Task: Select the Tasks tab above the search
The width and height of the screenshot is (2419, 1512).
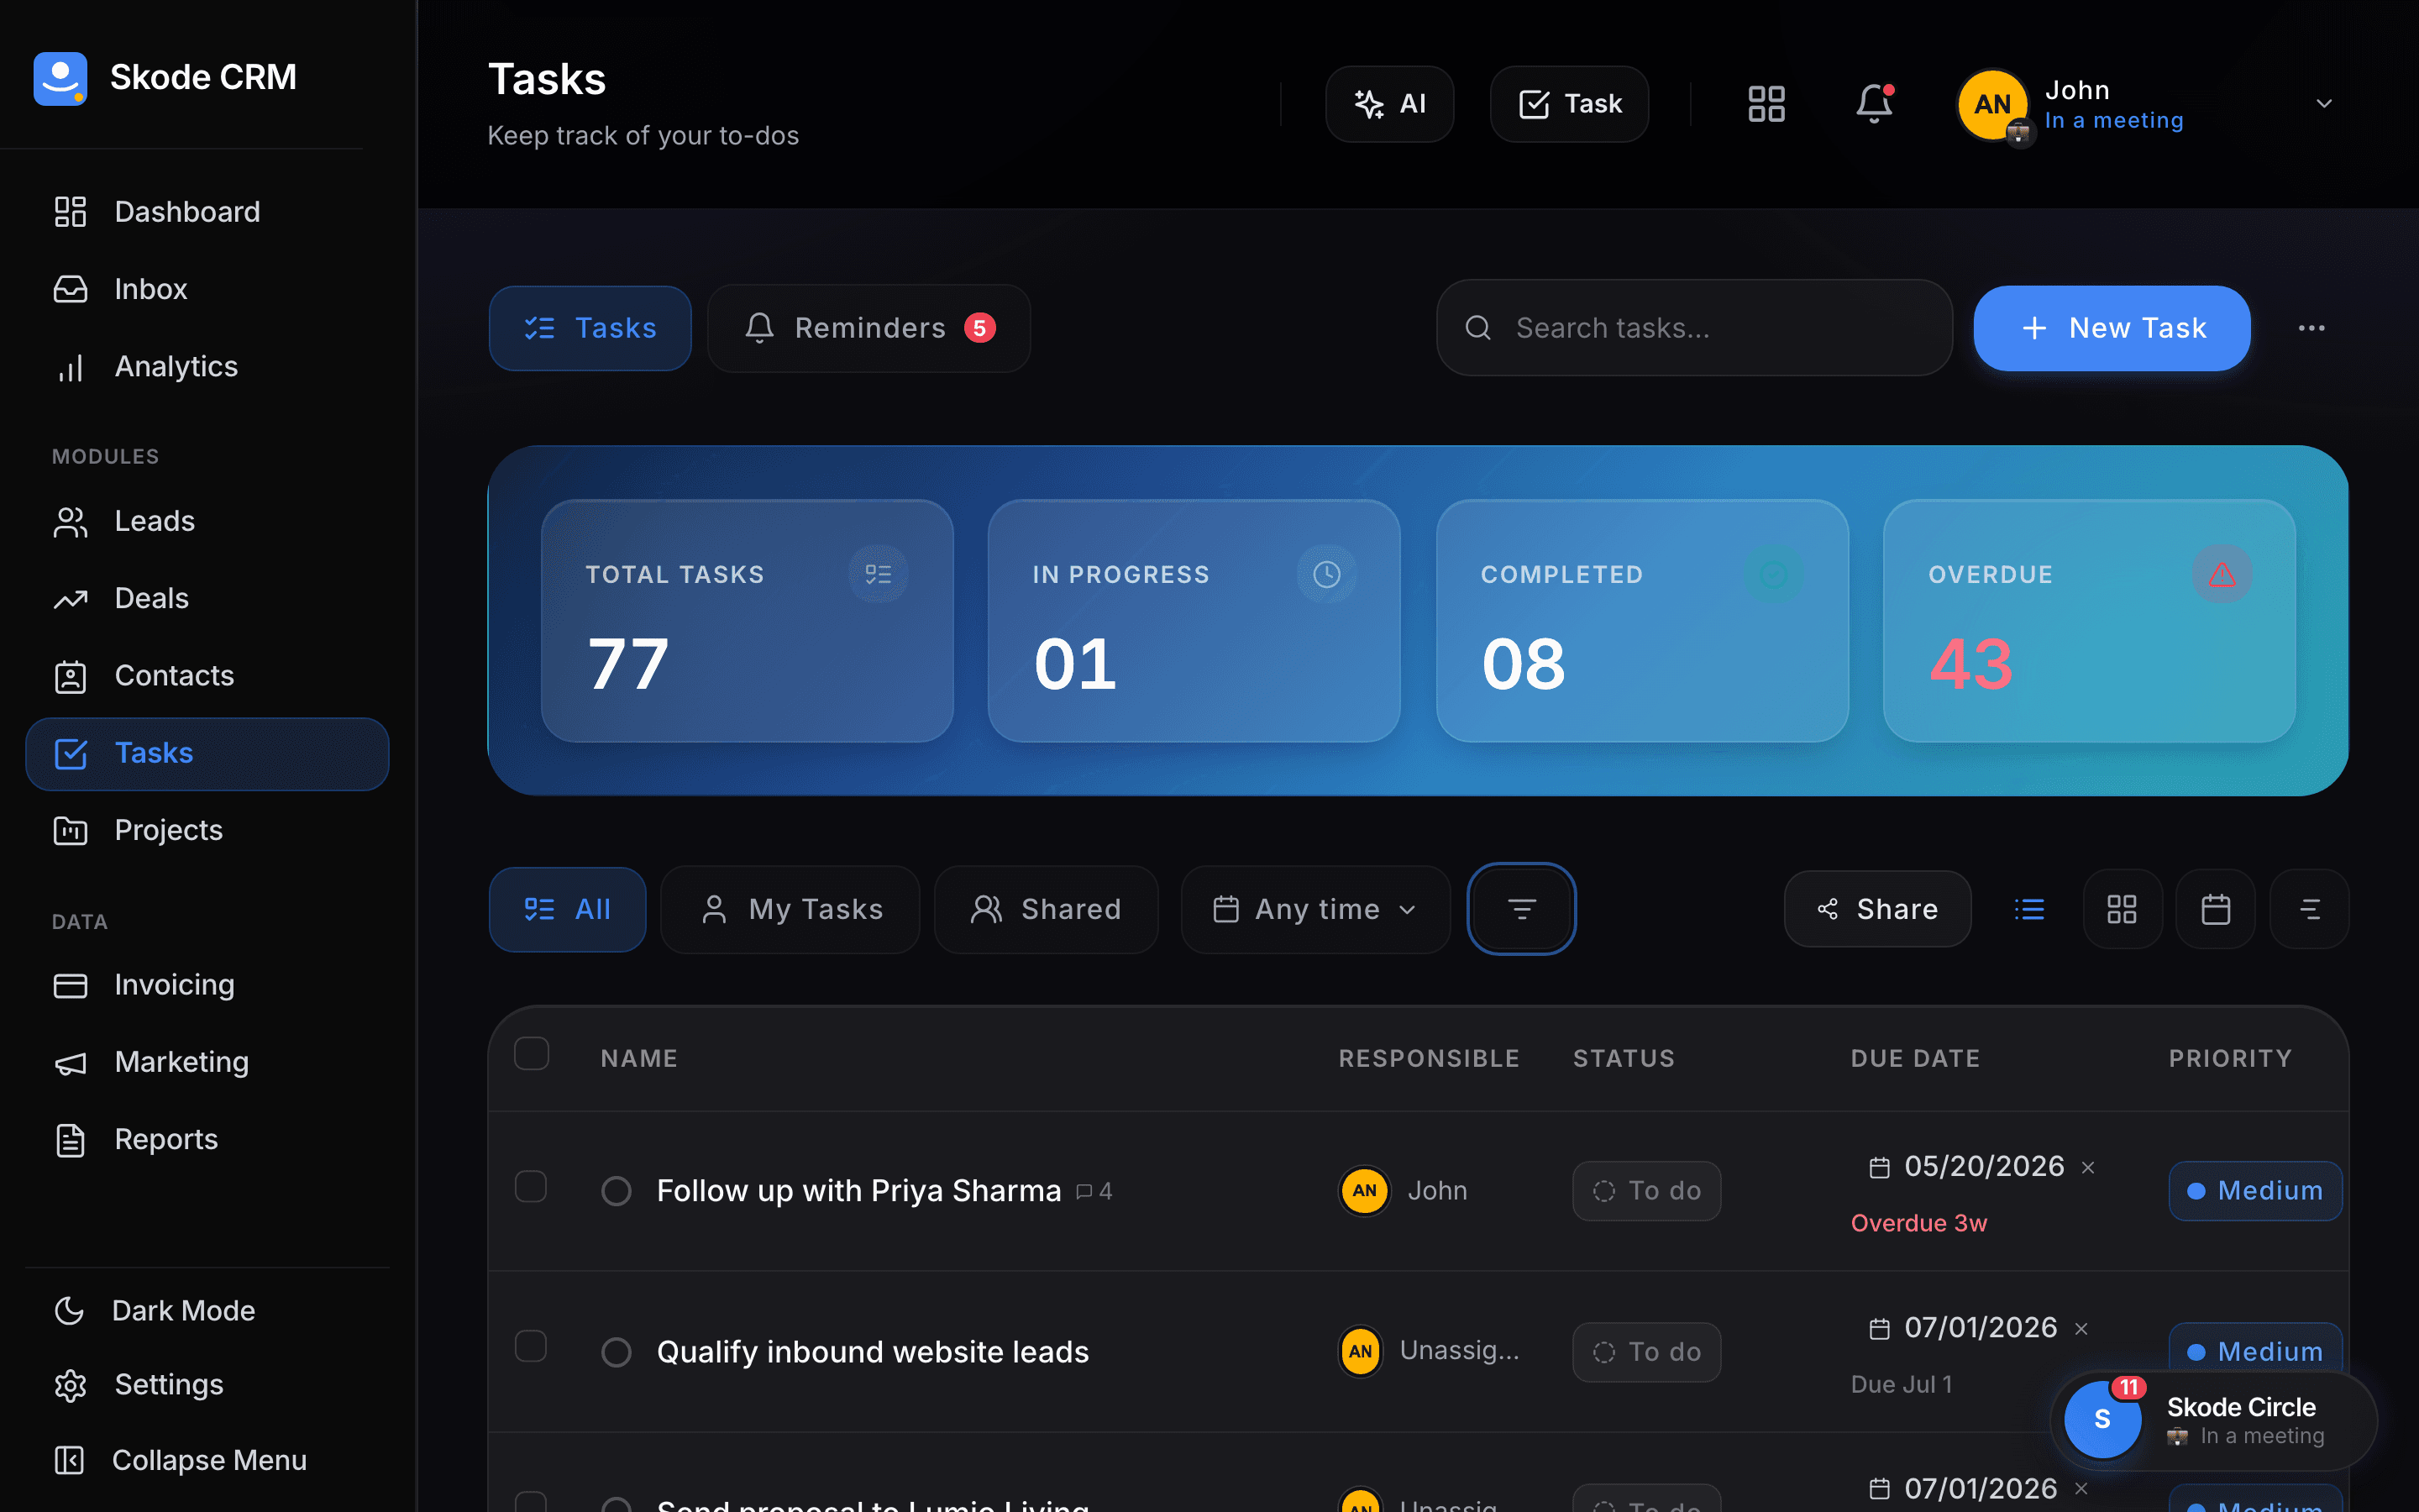Action: click(590, 328)
